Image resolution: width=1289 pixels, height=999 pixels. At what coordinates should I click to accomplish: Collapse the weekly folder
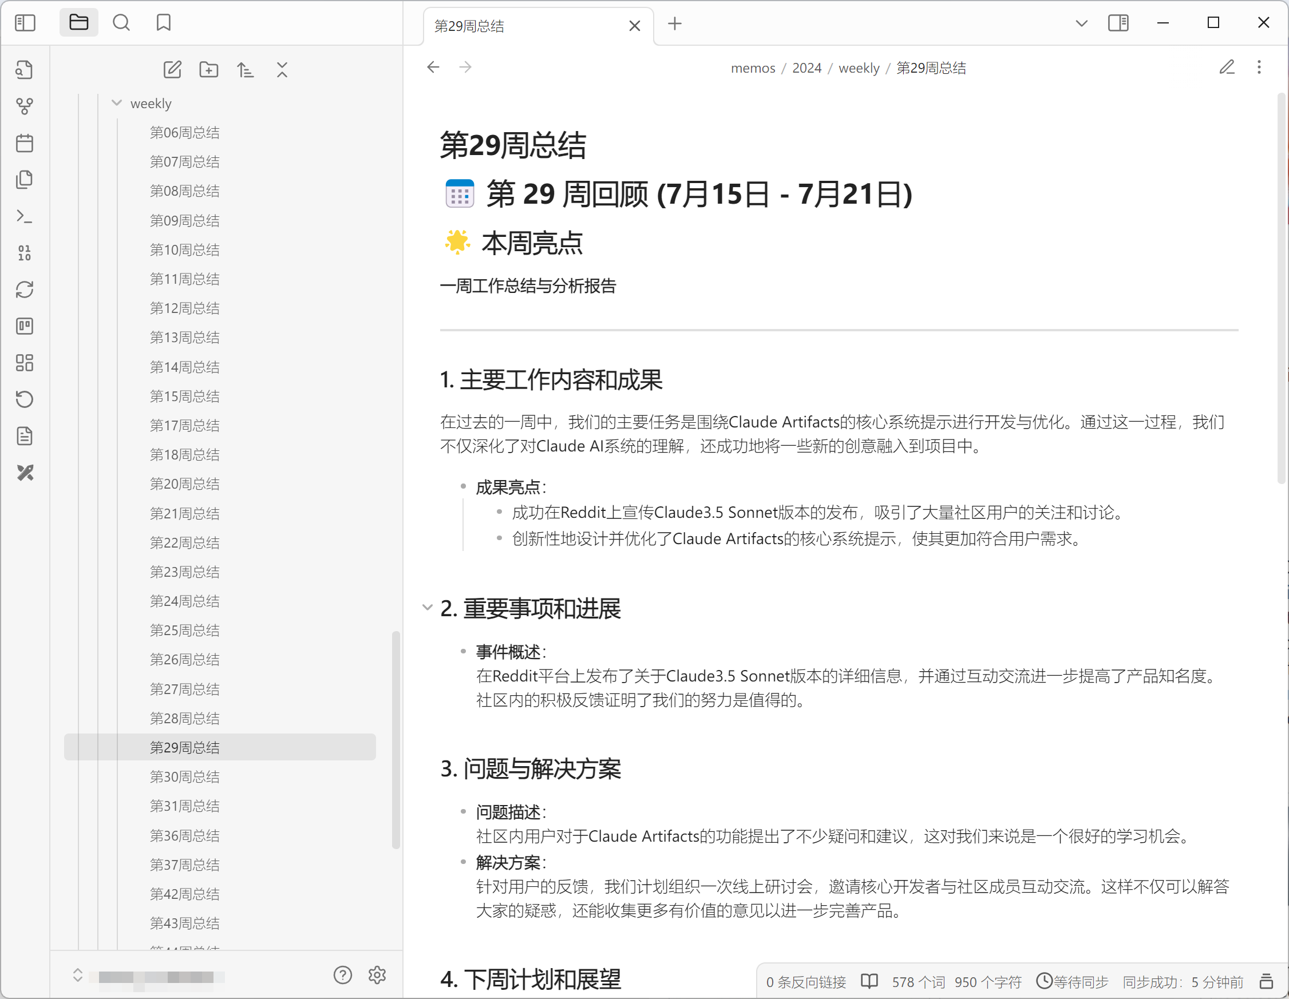[117, 102]
